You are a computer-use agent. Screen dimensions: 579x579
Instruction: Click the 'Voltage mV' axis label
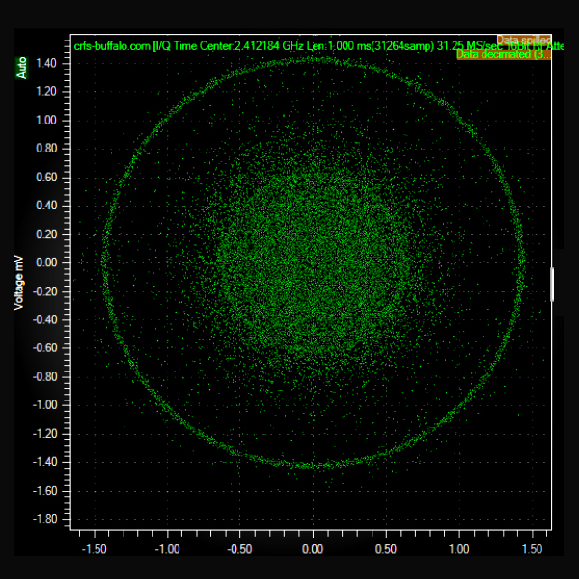click(x=19, y=283)
